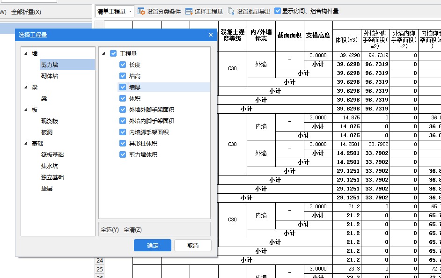Click the 外墙内脚手架面积 column header

[404, 40]
